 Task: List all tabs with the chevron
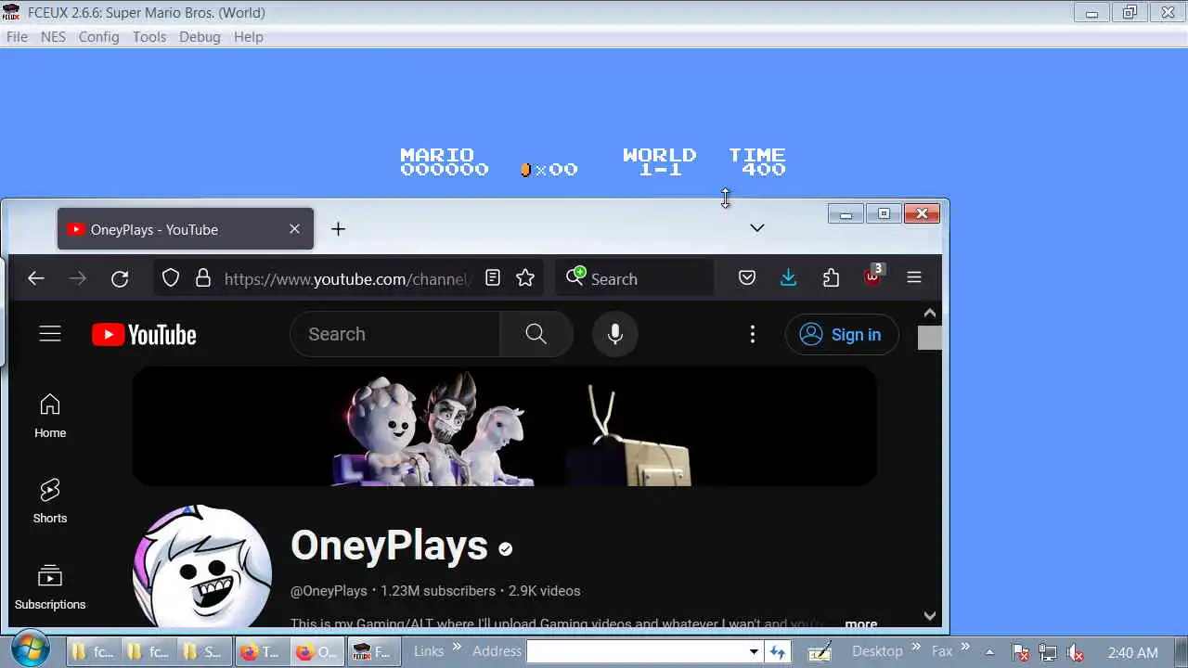[757, 228]
